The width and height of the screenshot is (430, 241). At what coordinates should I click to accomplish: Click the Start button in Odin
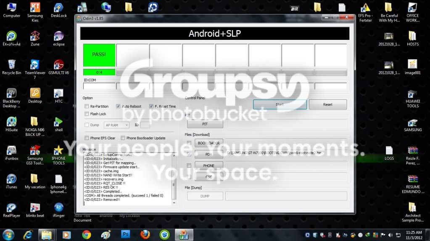(280, 104)
